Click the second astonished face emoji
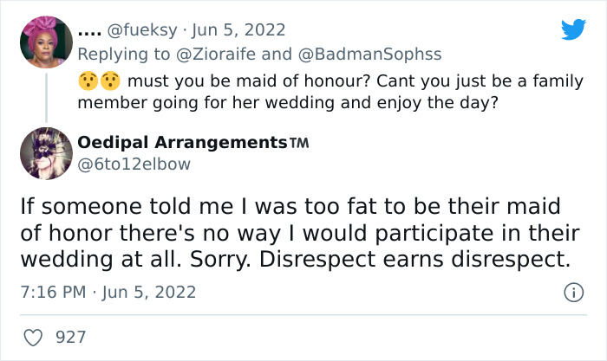607x361 pixels. tap(109, 82)
